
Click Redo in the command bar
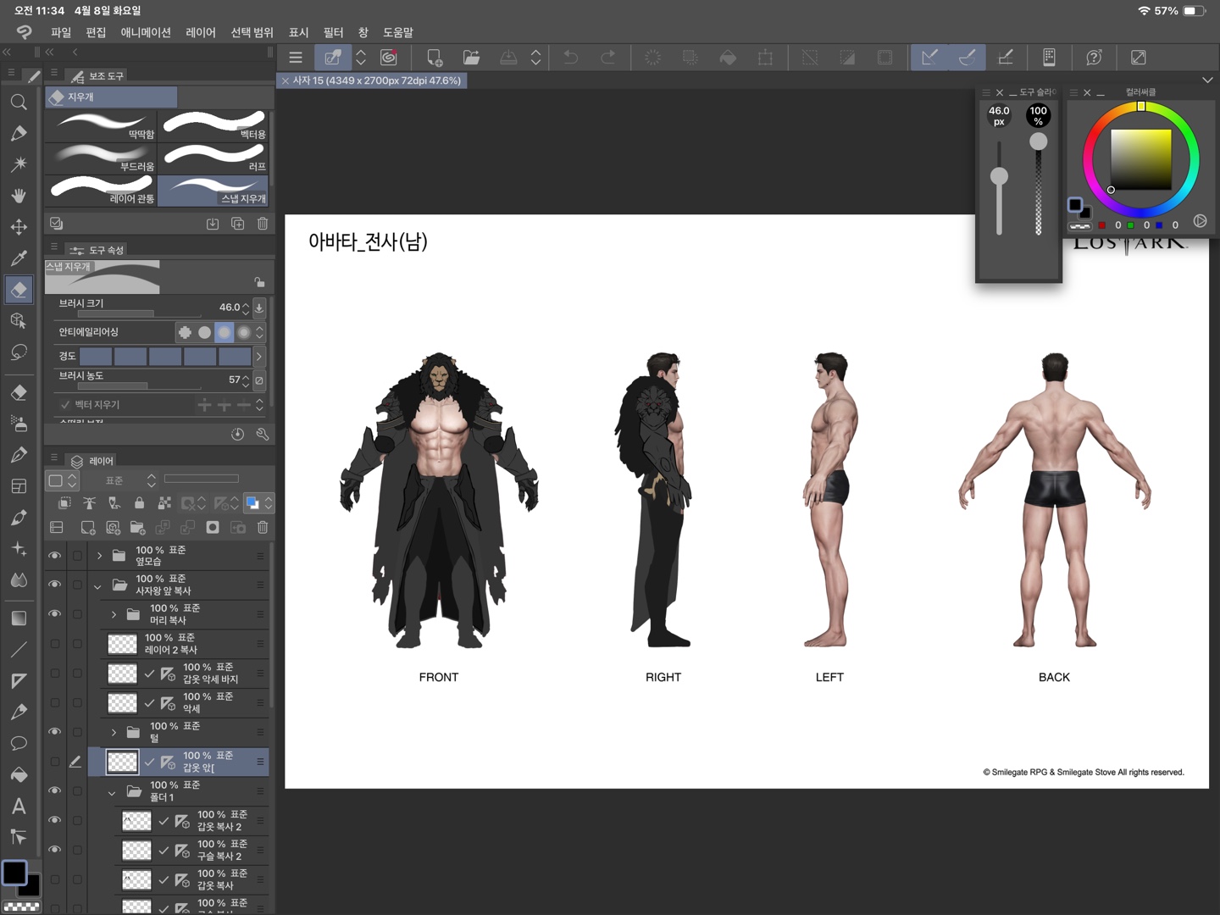pyautogui.click(x=607, y=58)
